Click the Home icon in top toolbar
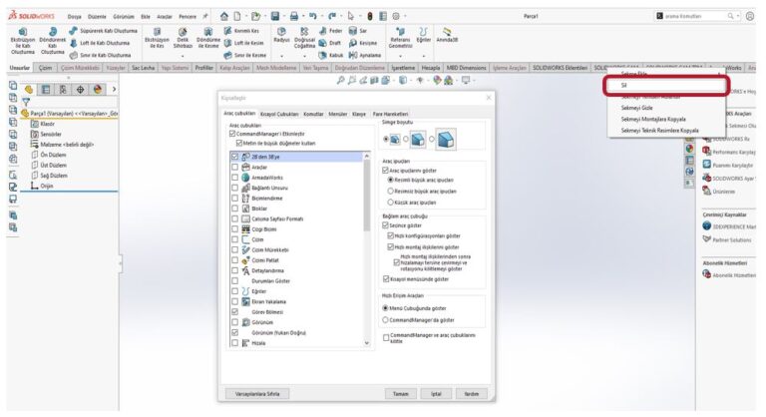The height and width of the screenshot is (417, 766). (223, 16)
